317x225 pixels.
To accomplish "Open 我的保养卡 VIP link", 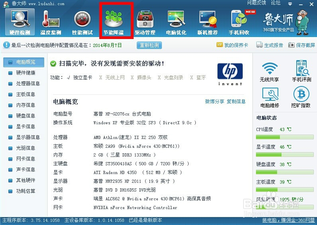I will pos(232,45).
